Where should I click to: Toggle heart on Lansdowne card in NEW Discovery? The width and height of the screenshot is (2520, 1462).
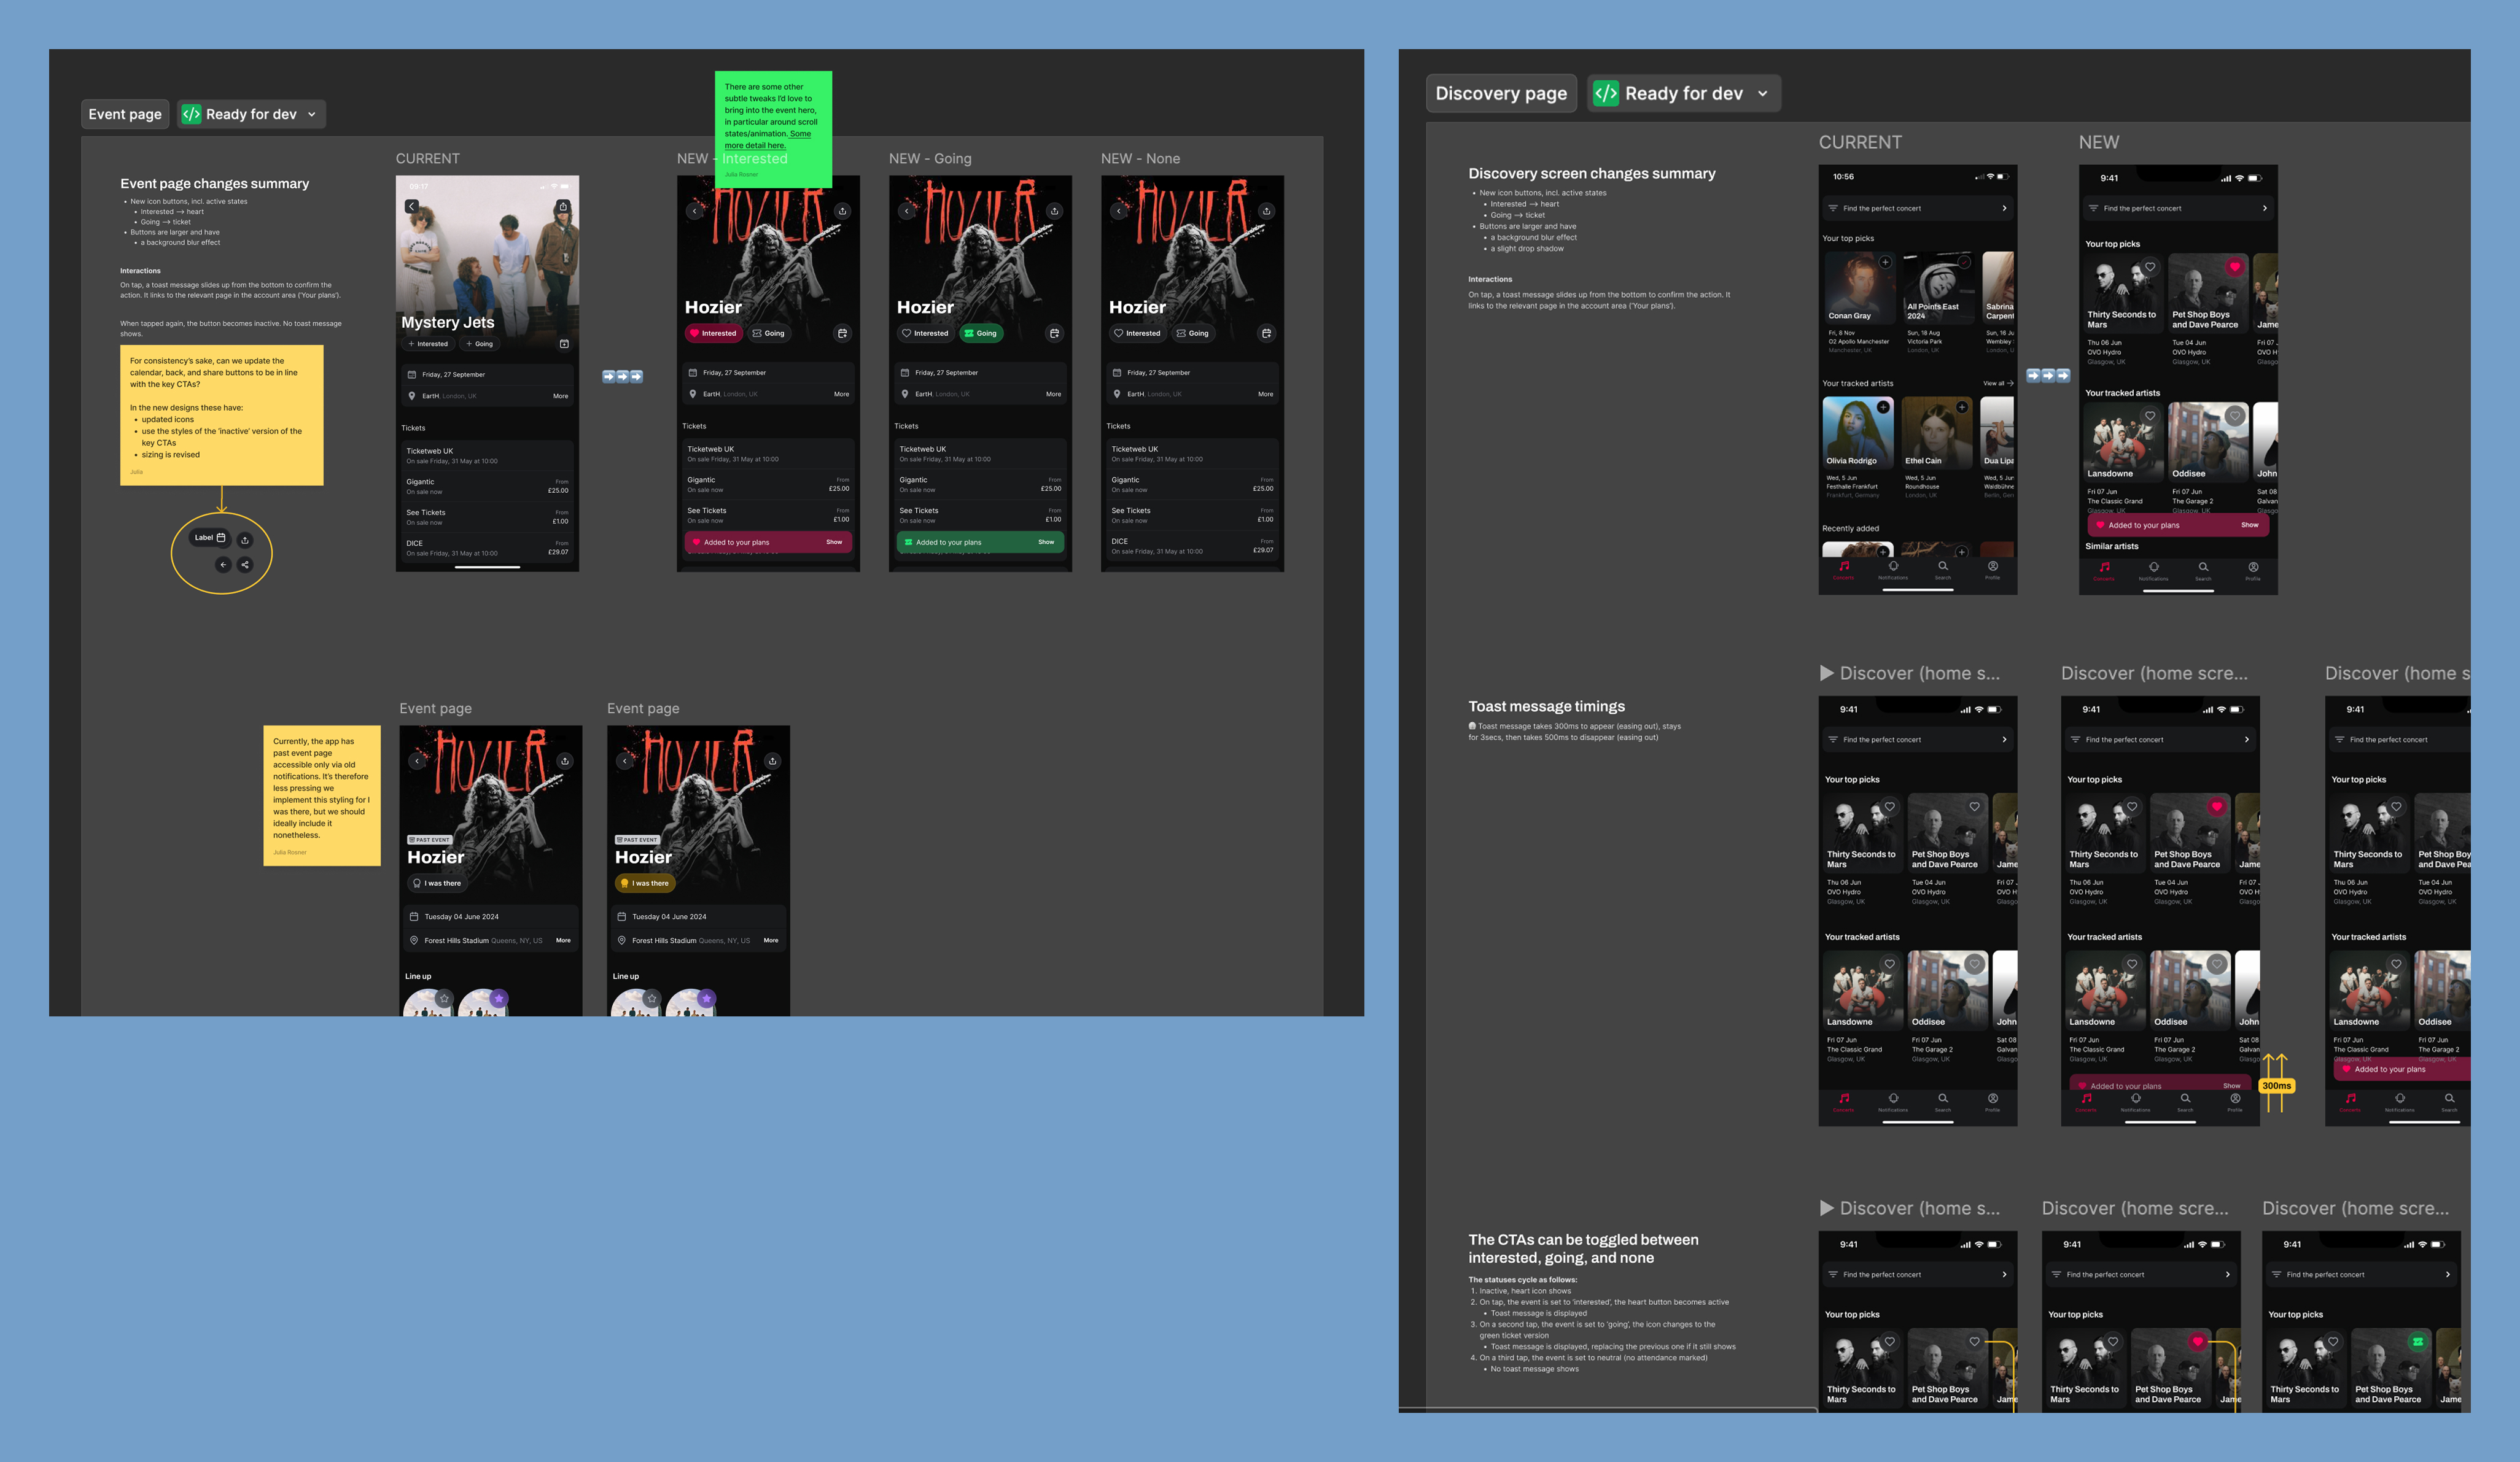(x=2150, y=416)
